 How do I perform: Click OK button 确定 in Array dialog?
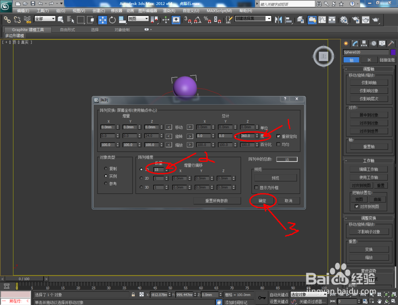262,201
